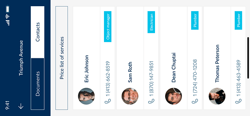Tap phone icon for Thomas Peterson's number
Image resolution: width=250 pixels, height=116 pixels.
point(238,101)
